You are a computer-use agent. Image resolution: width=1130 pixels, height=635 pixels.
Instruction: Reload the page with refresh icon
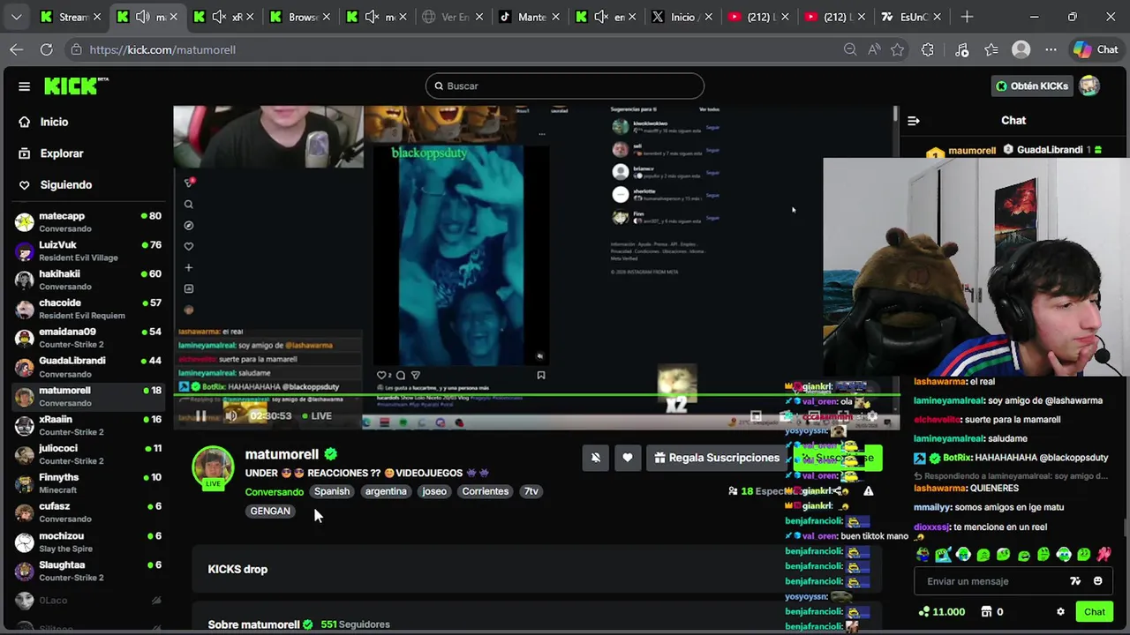(46, 50)
